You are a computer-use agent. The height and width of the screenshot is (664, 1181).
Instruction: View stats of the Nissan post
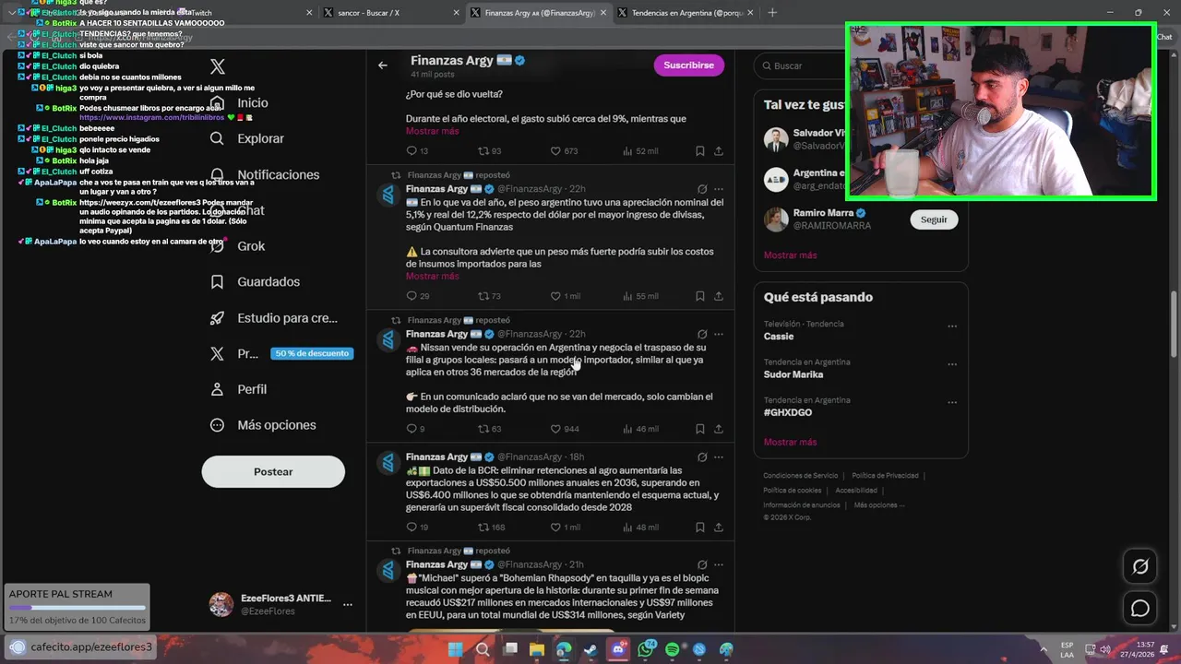641,429
